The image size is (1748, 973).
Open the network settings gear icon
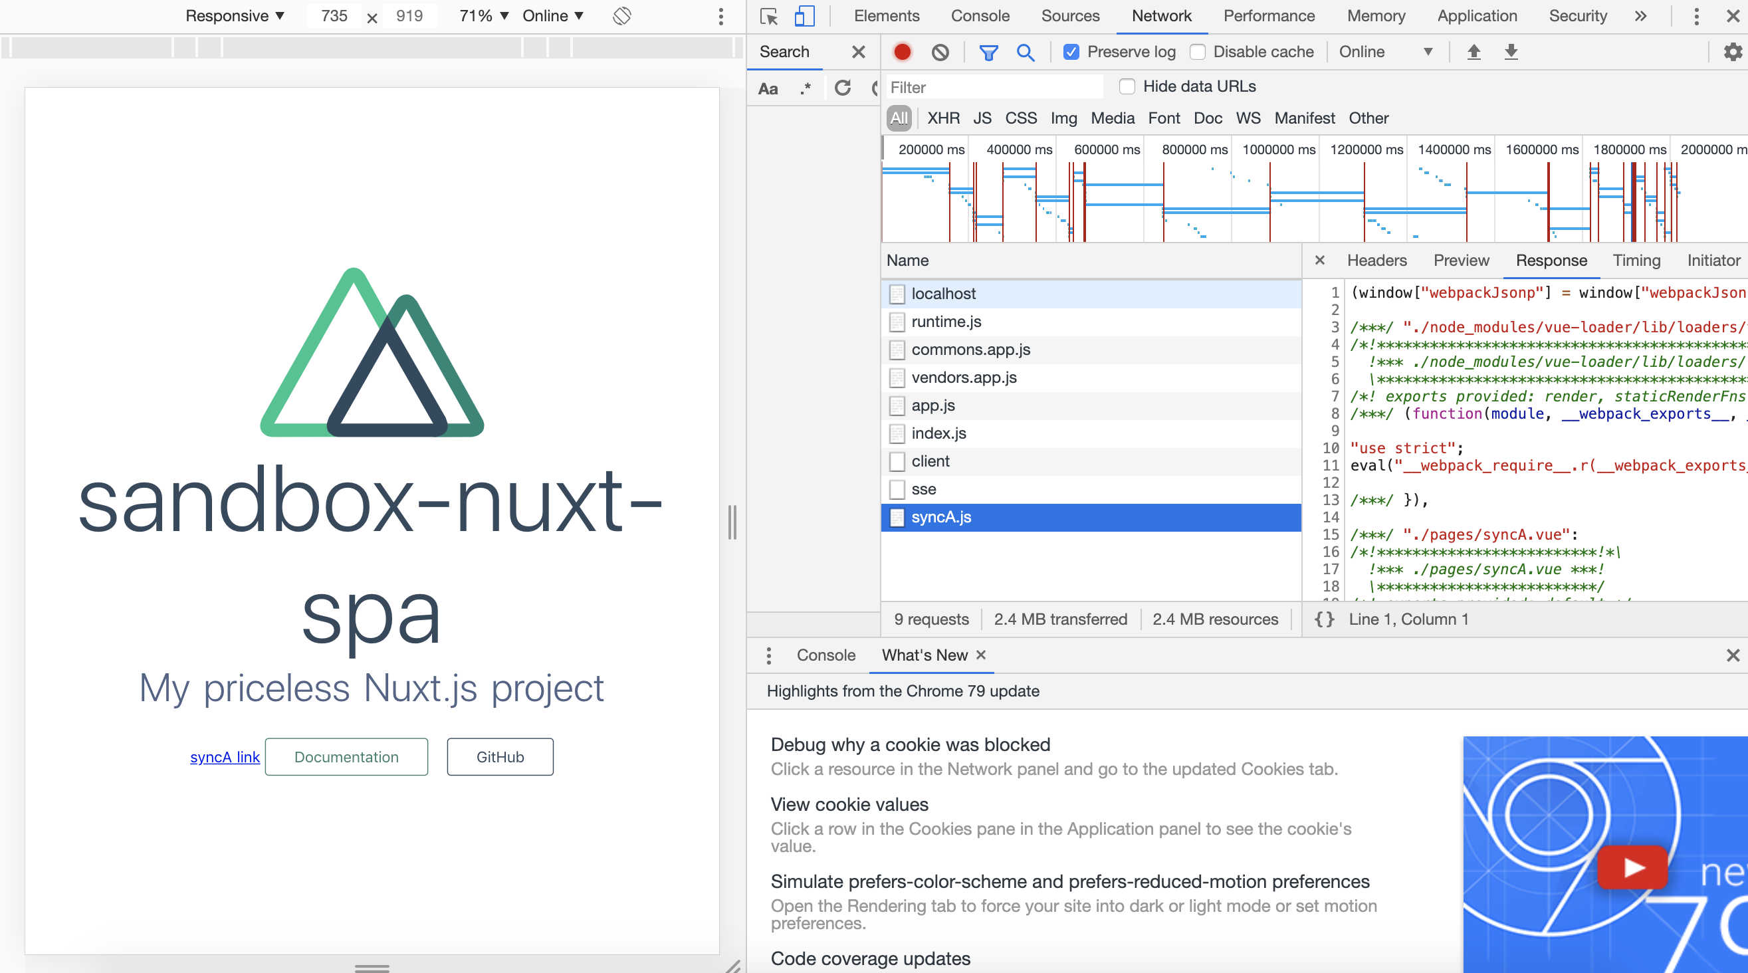1733,52
